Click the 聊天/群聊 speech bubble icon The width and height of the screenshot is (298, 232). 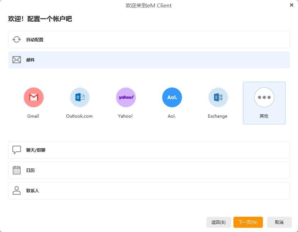pos(17,150)
